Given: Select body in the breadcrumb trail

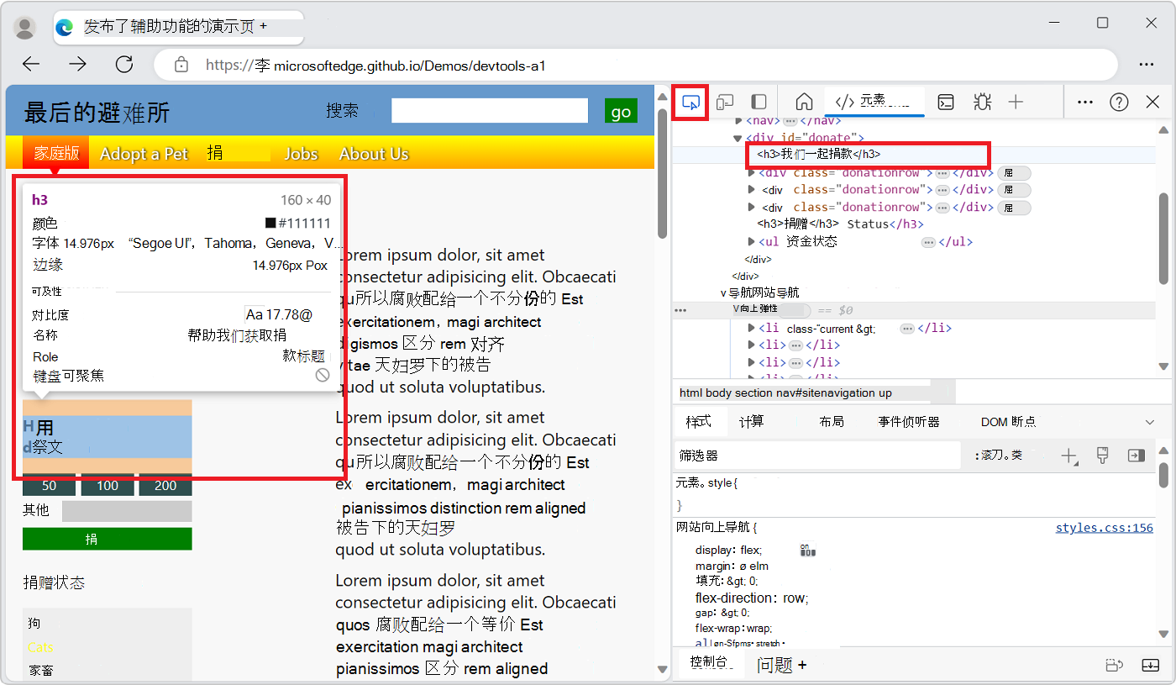Looking at the screenshot, I should pos(720,393).
